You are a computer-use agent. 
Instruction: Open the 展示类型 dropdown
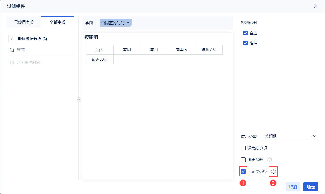[291, 136]
